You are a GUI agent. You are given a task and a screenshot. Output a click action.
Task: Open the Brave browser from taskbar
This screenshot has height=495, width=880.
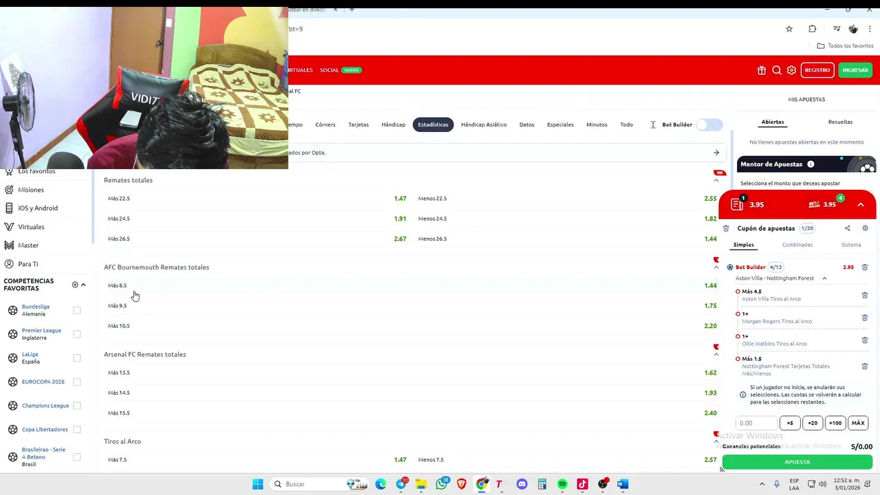(x=461, y=484)
